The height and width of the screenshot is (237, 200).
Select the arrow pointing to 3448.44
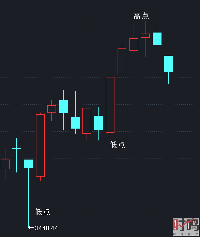click(31, 227)
